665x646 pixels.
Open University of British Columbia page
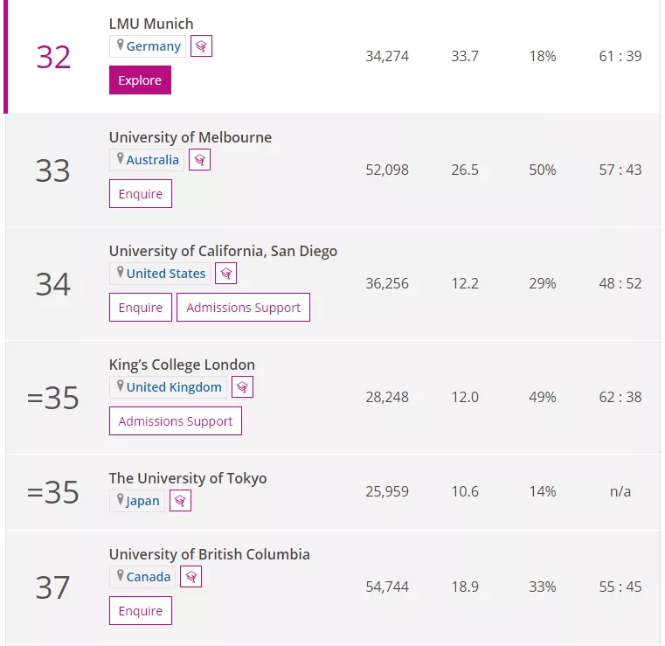[209, 554]
